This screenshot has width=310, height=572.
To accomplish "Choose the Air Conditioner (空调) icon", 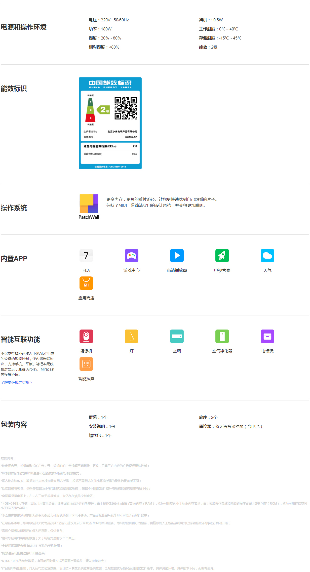I will coord(177,336).
